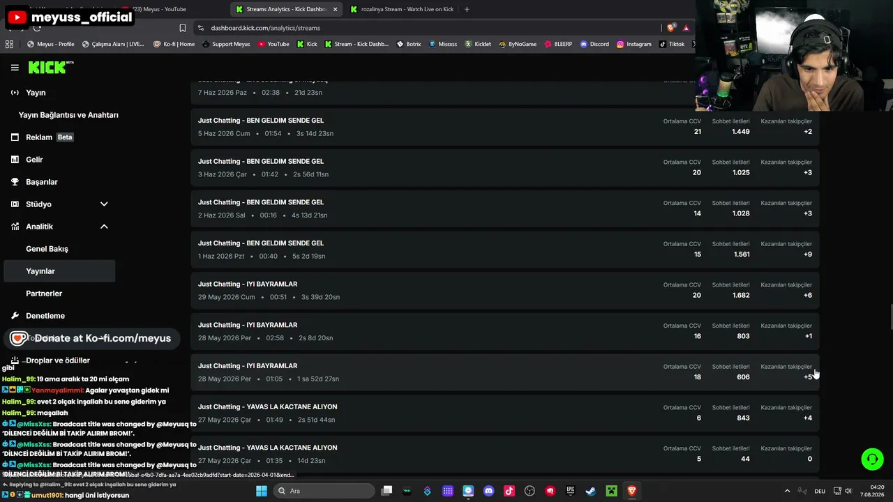Open the green support chat bubble
Viewport: 893px width, 502px height.
coord(872,459)
